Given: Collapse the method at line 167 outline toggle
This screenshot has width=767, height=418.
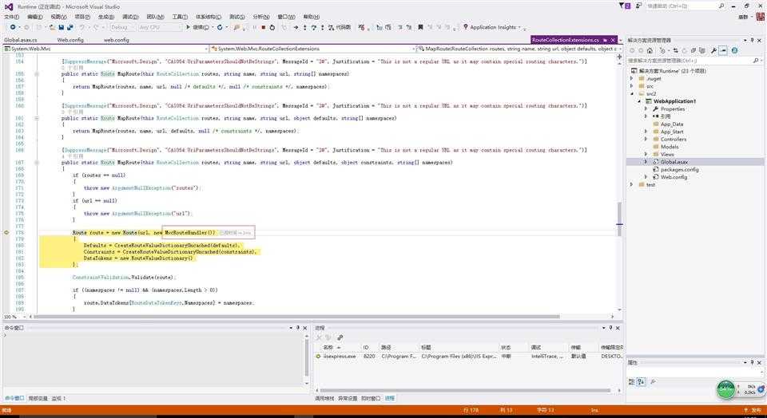Looking at the screenshot, I should [x=37, y=162].
